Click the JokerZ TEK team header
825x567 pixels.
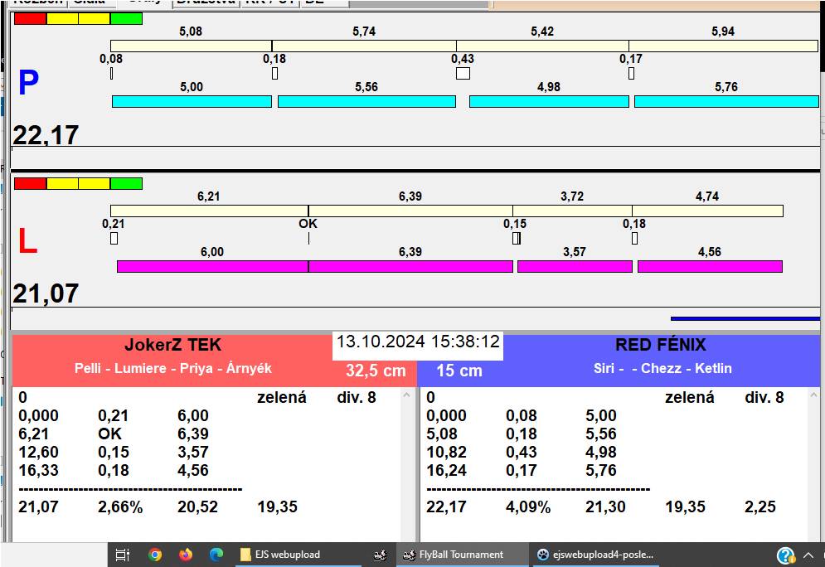172,345
